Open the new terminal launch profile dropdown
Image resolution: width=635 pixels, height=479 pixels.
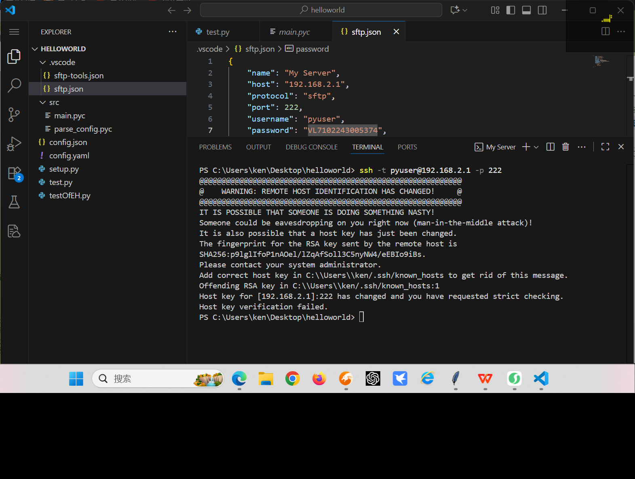[536, 147]
